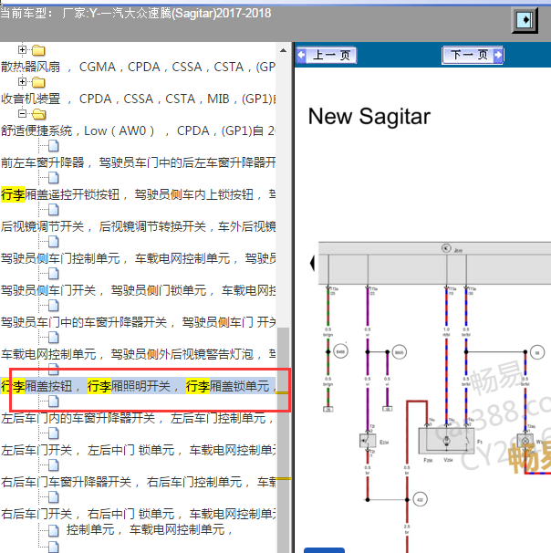Open 右后车门车窗升降器开关 entry

137,482
